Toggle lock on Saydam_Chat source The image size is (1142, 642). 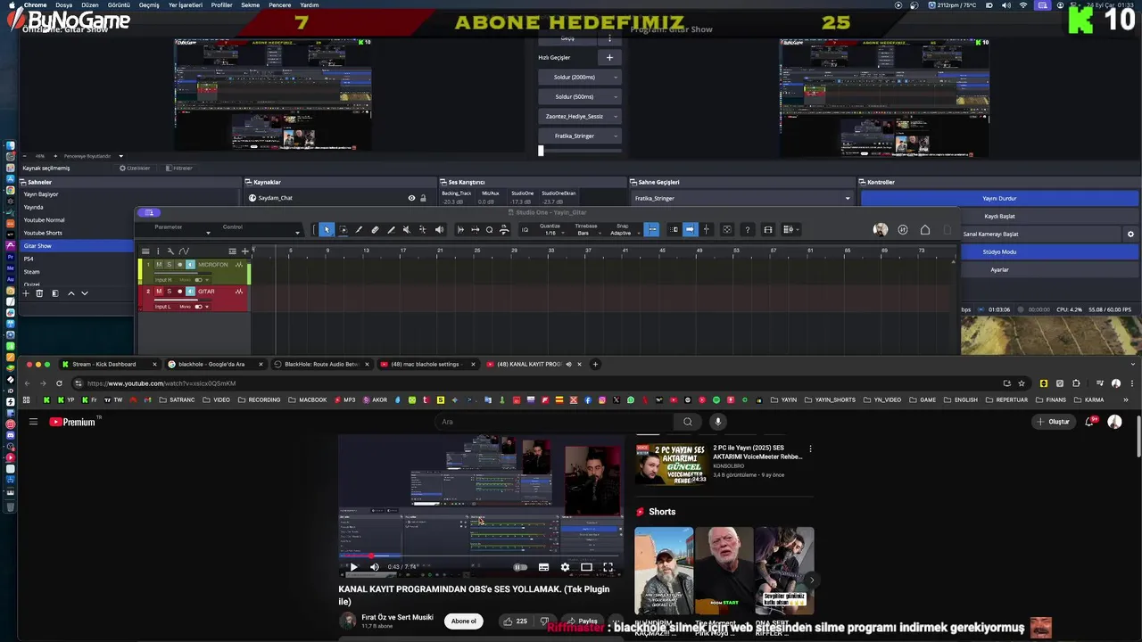point(423,198)
